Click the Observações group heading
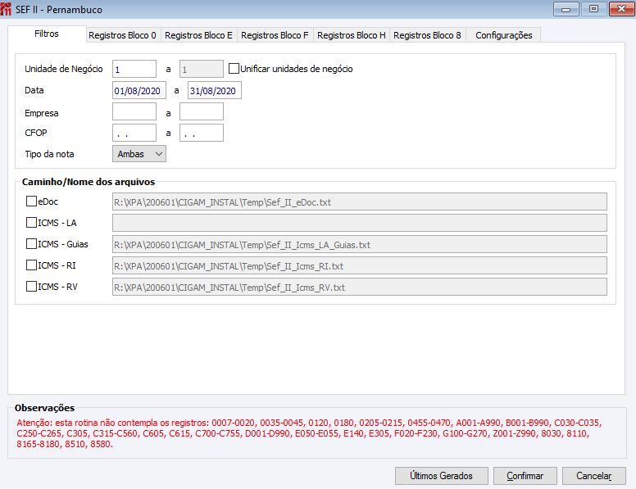 coord(44,408)
